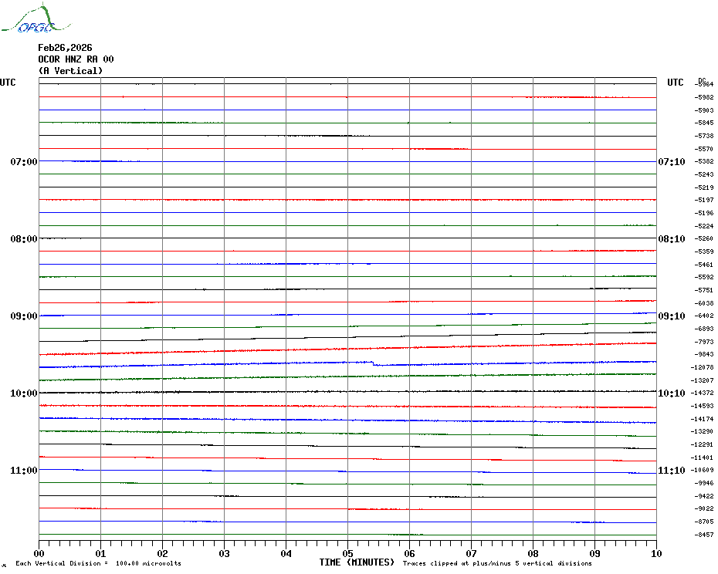Click the DC offset value '-14593'
718x574 pixels.
[x=702, y=406]
